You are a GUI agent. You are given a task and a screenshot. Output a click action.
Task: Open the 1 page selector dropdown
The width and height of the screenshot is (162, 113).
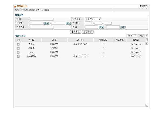pos(143,36)
